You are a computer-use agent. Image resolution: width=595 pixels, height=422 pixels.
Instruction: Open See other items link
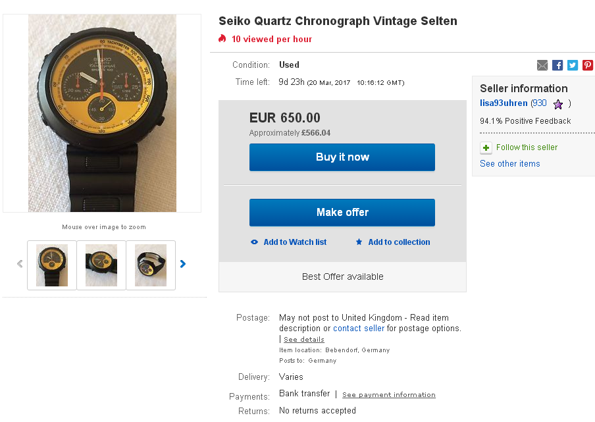pos(509,164)
